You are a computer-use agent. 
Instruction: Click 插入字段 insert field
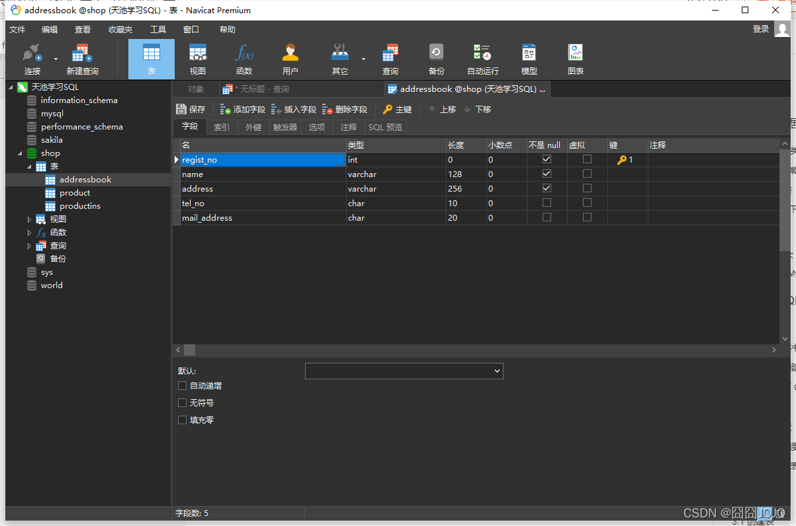tap(294, 110)
